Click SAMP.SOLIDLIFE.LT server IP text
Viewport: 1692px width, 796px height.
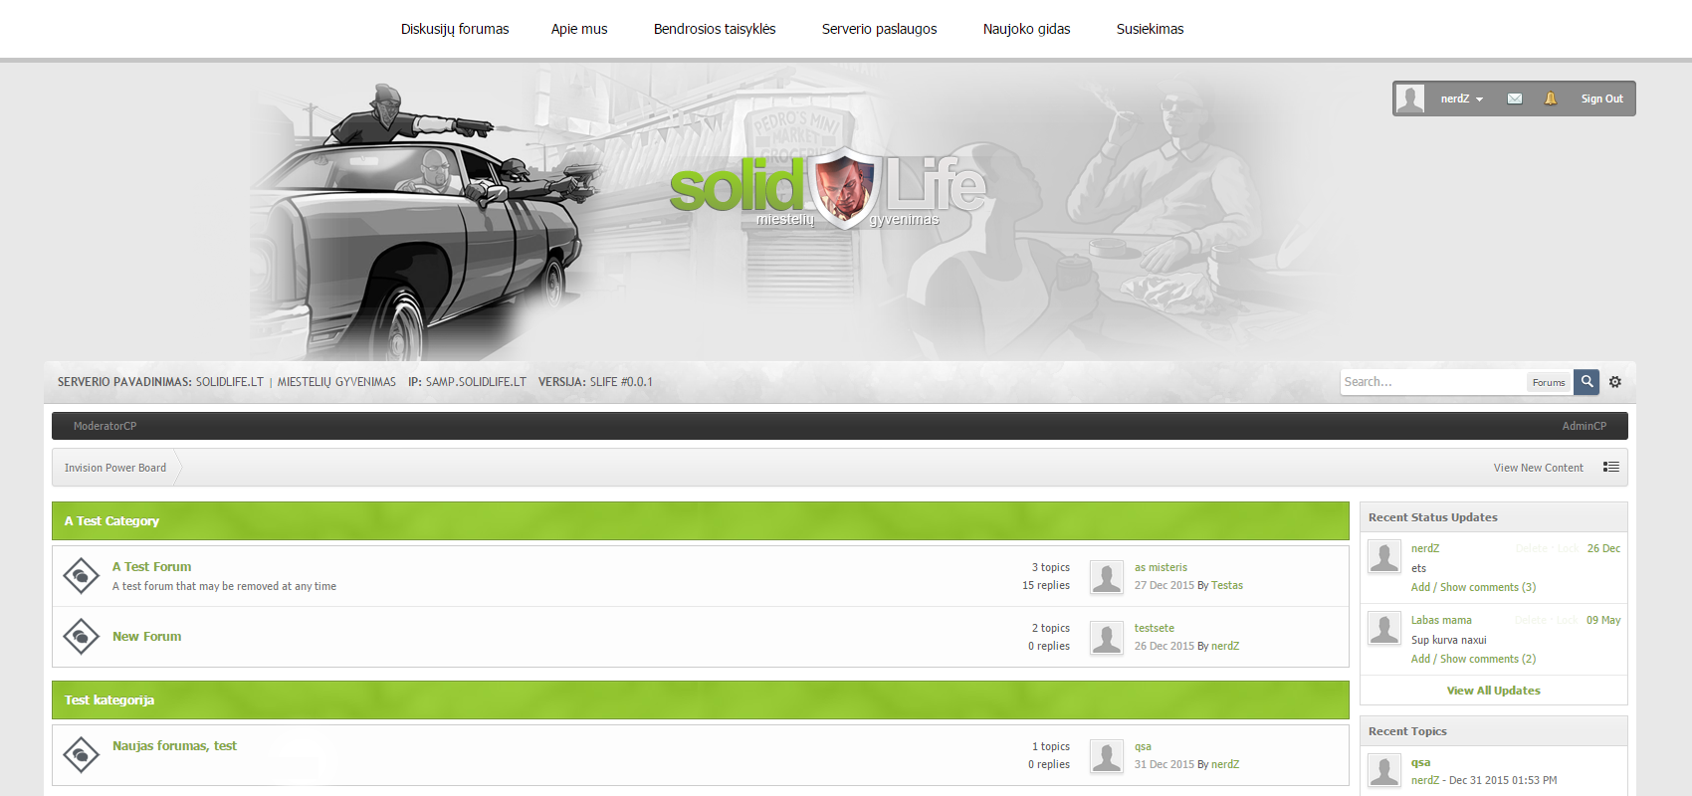(476, 382)
